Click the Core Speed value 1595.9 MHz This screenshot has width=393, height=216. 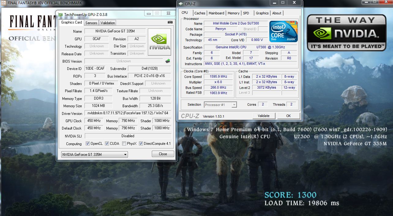click(218, 77)
